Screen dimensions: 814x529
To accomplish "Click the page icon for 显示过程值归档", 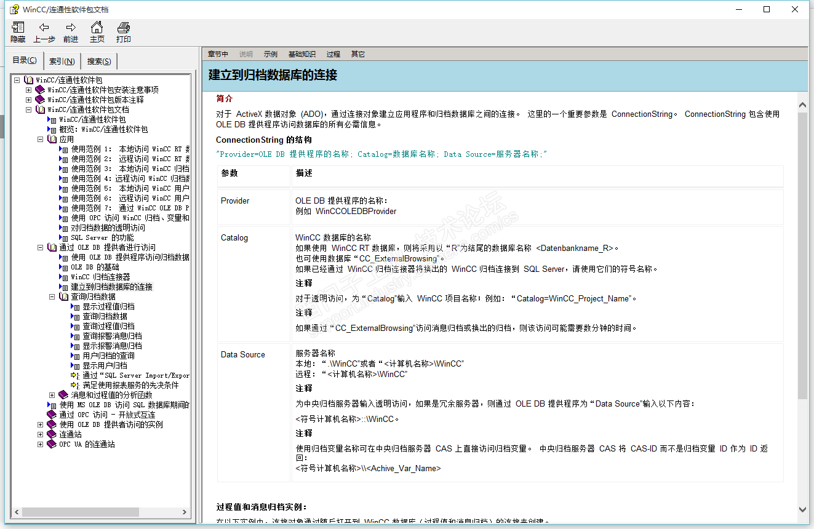I will [x=75, y=306].
